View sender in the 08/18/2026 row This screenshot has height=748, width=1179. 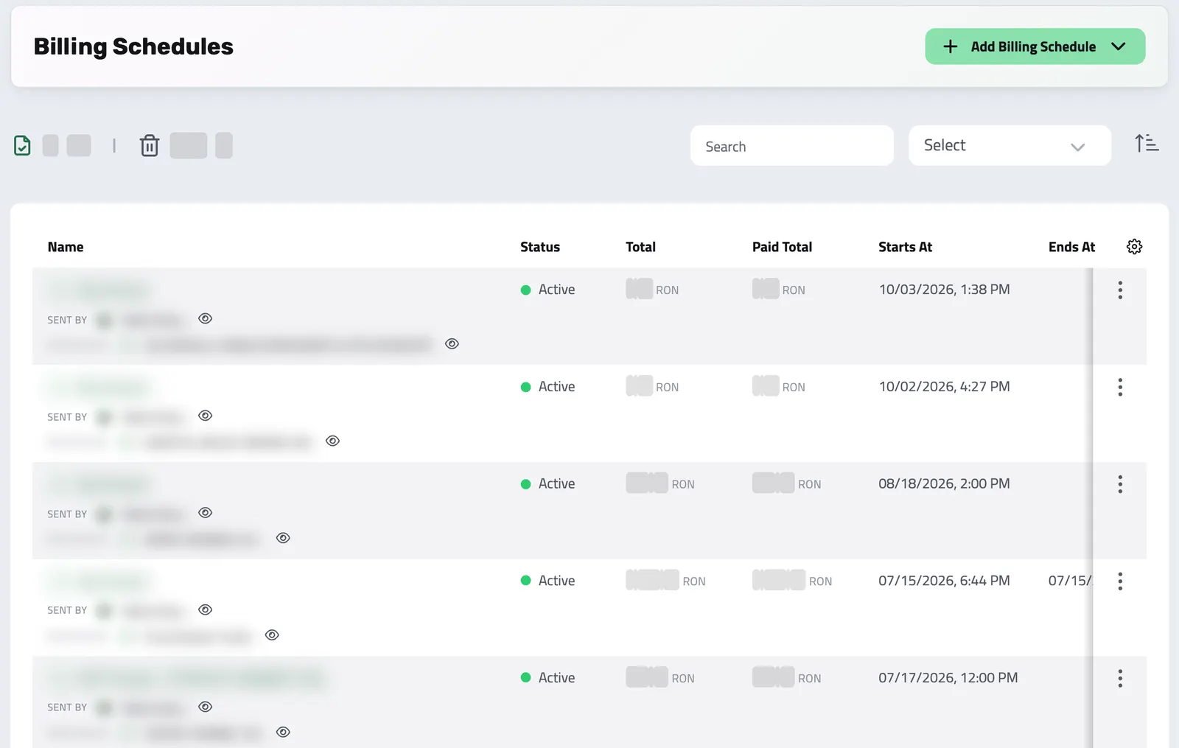pos(206,513)
